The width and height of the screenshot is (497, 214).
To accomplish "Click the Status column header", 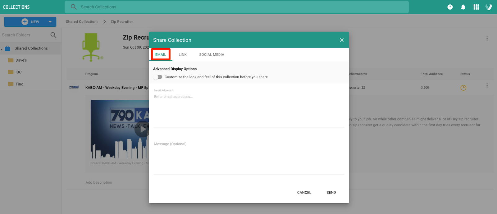I will pos(465,74).
